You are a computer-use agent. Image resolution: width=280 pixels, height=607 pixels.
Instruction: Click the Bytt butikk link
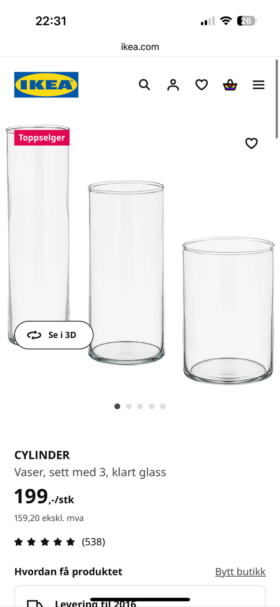pyautogui.click(x=240, y=572)
